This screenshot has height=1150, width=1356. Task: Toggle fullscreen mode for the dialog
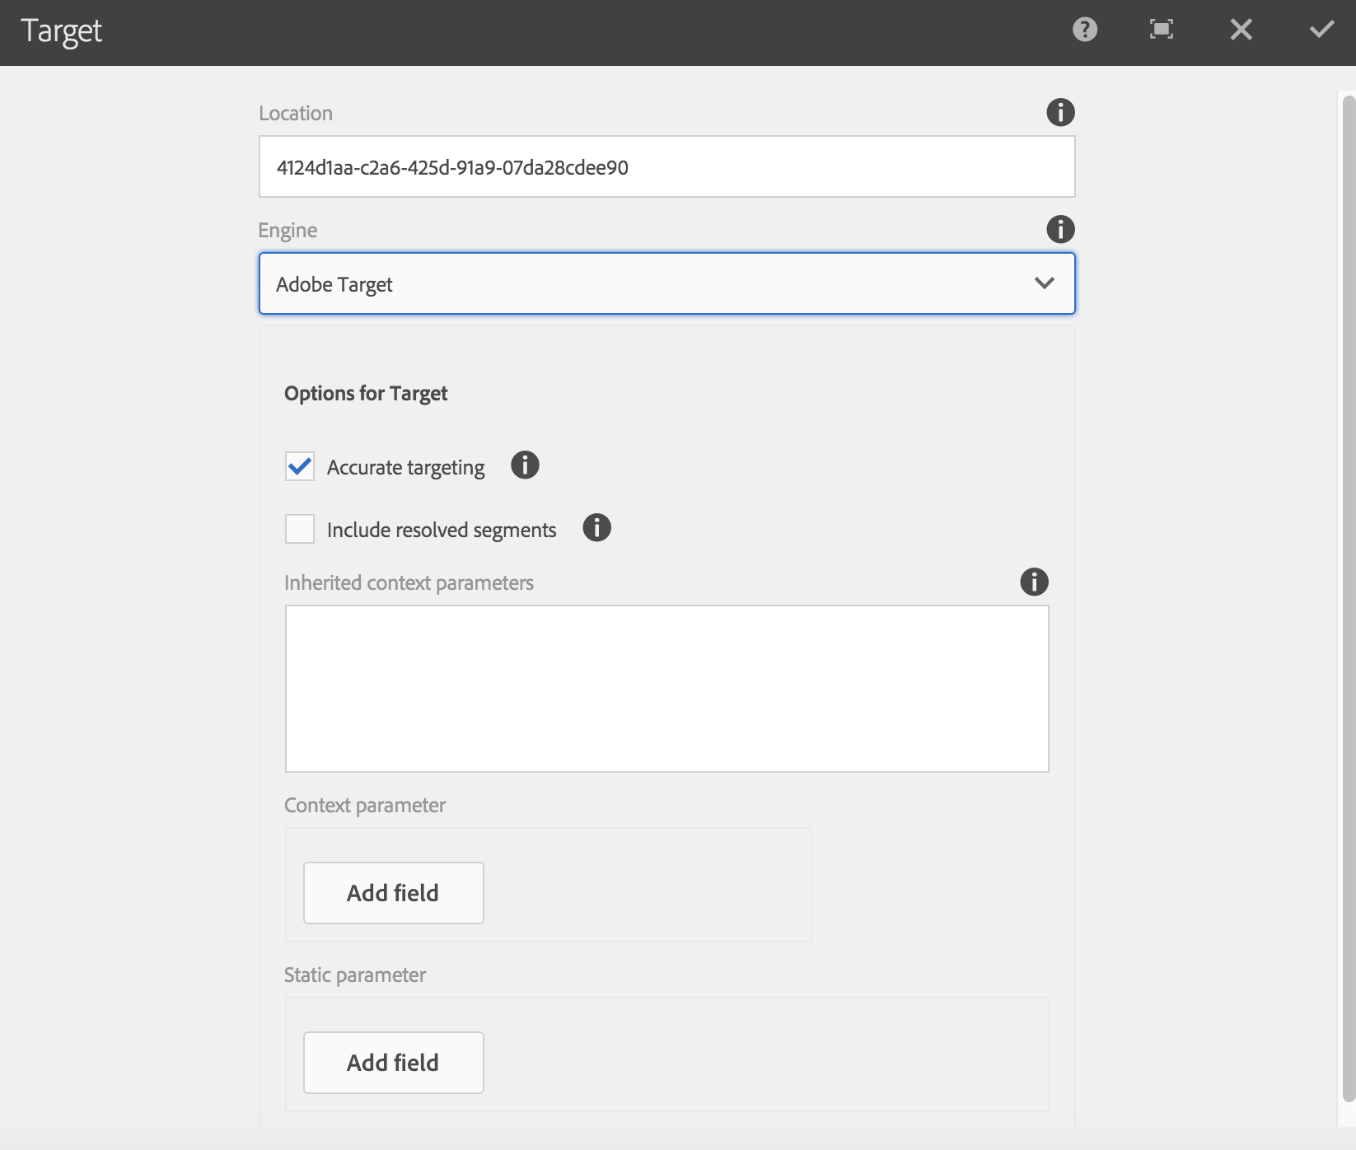click(1161, 30)
